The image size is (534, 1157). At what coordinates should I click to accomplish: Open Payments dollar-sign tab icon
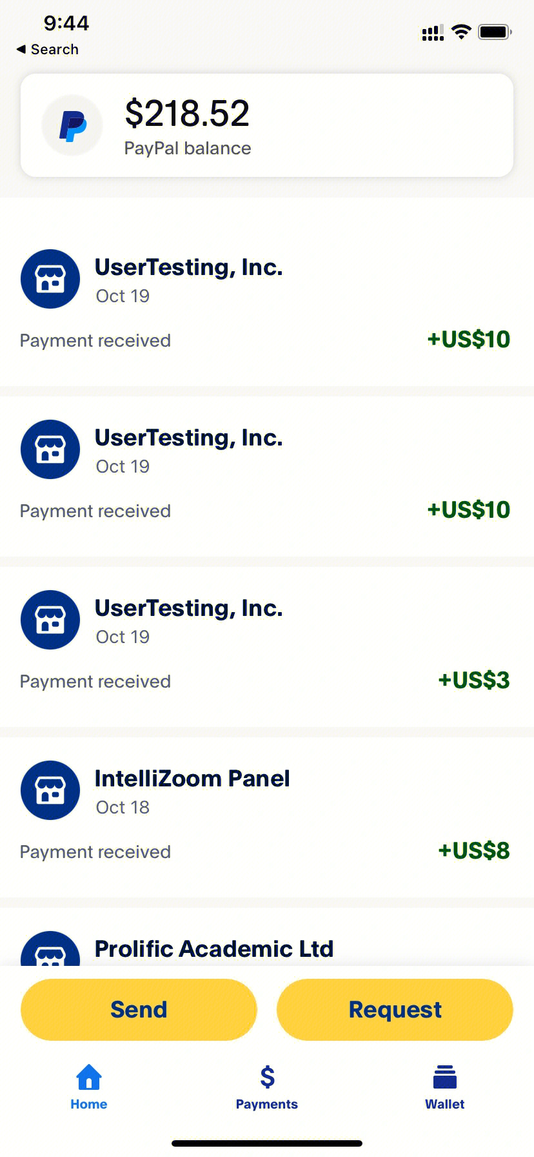(x=267, y=1077)
